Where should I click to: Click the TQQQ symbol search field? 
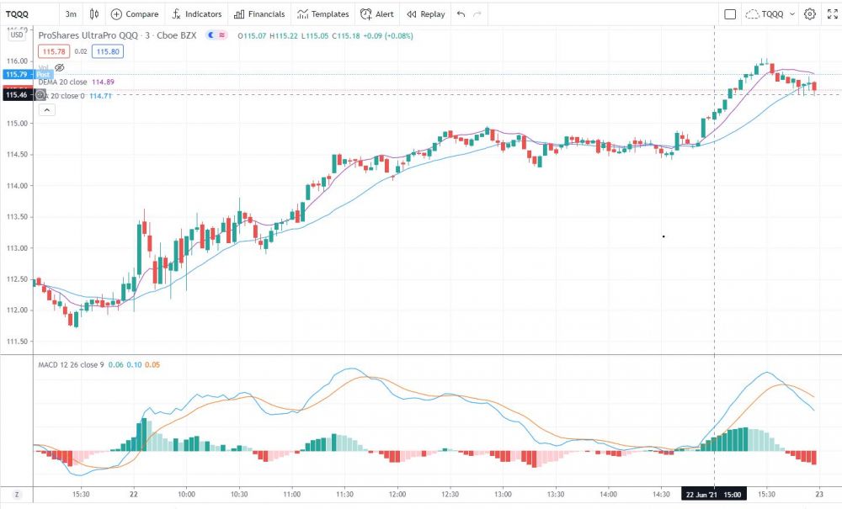[x=25, y=14]
